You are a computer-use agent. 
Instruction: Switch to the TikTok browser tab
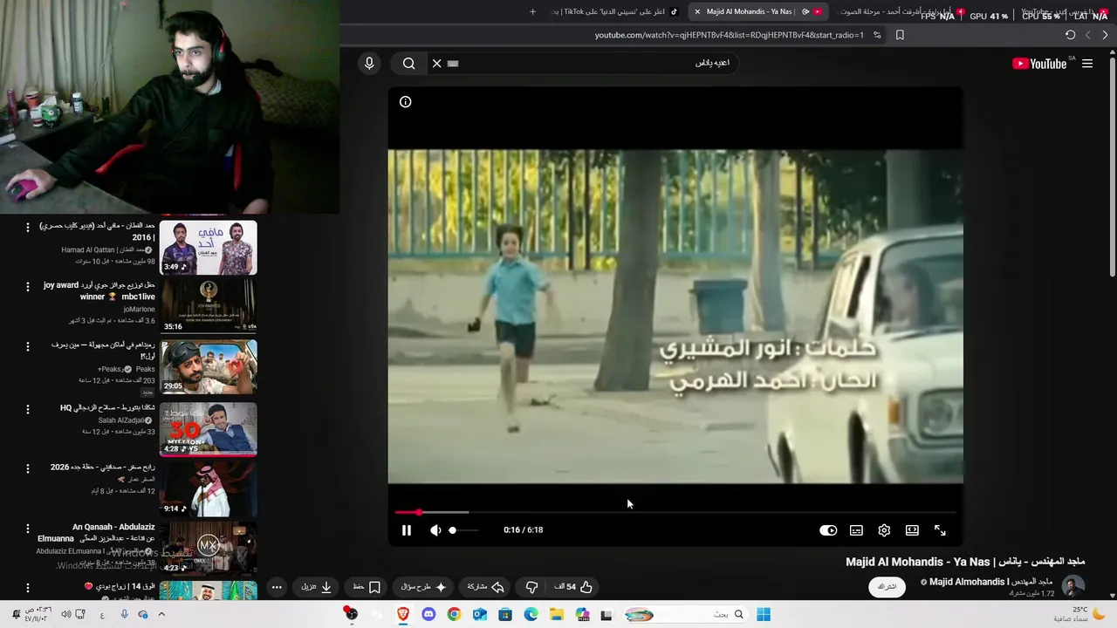(x=615, y=11)
